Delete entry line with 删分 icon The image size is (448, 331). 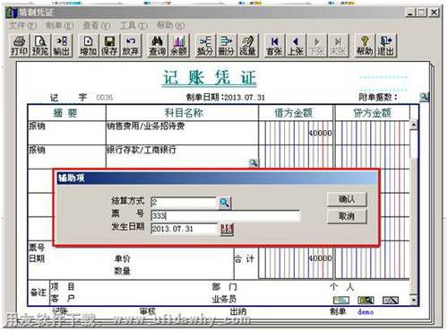pyautogui.click(x=226, y=46)
